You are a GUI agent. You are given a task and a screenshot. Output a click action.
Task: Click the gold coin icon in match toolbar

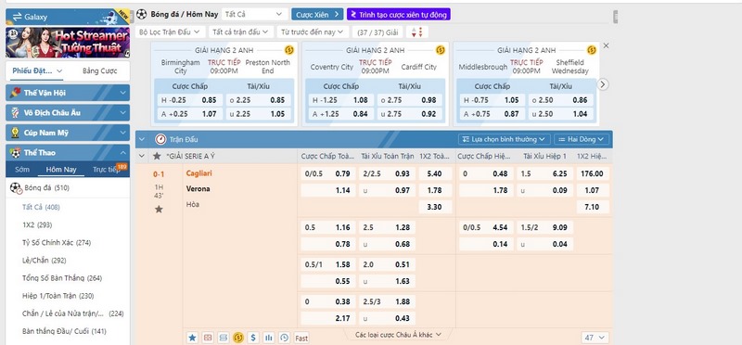coord(238,338)
